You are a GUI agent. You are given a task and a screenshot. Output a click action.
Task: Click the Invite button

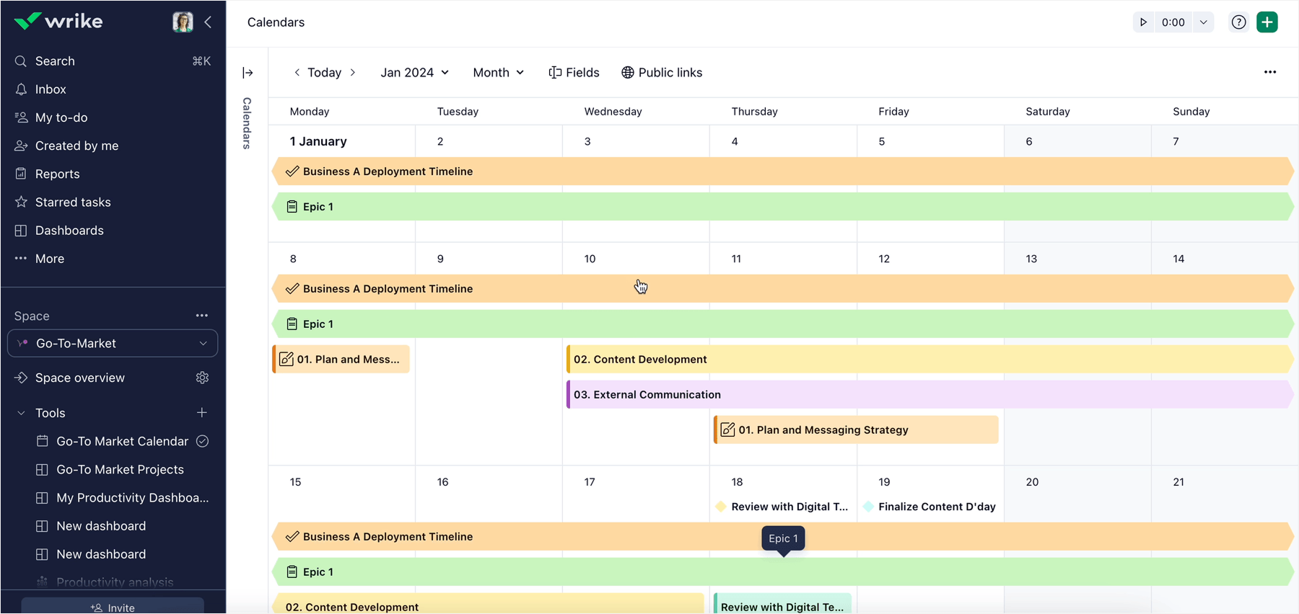[113, 606]
